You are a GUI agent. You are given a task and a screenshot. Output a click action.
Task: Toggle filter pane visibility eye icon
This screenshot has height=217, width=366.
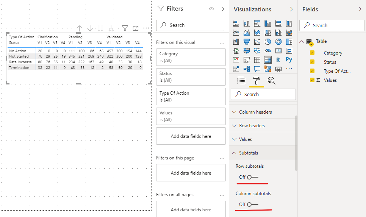(211, 9)
